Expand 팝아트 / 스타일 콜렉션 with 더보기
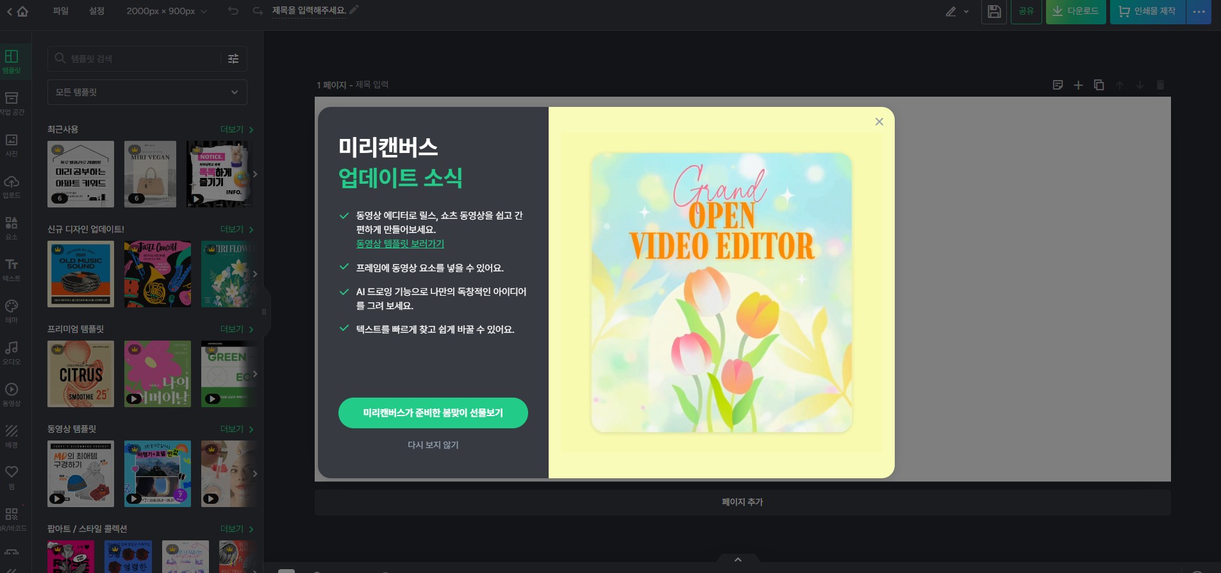 [x=237, y=529]
